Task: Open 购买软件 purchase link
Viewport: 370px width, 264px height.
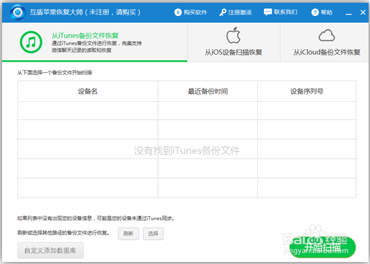Action: [x=191, y=12]
